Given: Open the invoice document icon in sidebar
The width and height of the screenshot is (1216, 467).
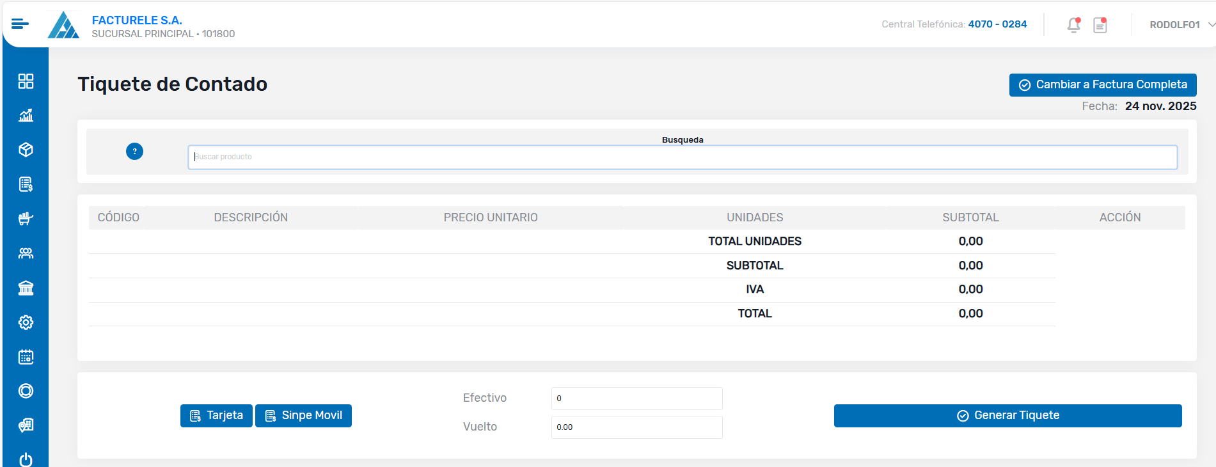Looking at the screenshot, I should tap(26, 184).
